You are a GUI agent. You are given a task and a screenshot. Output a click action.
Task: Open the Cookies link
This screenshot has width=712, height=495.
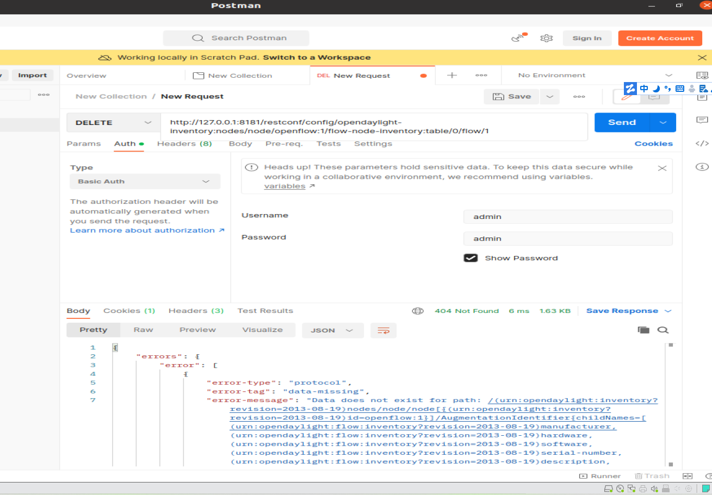(654, 144)
